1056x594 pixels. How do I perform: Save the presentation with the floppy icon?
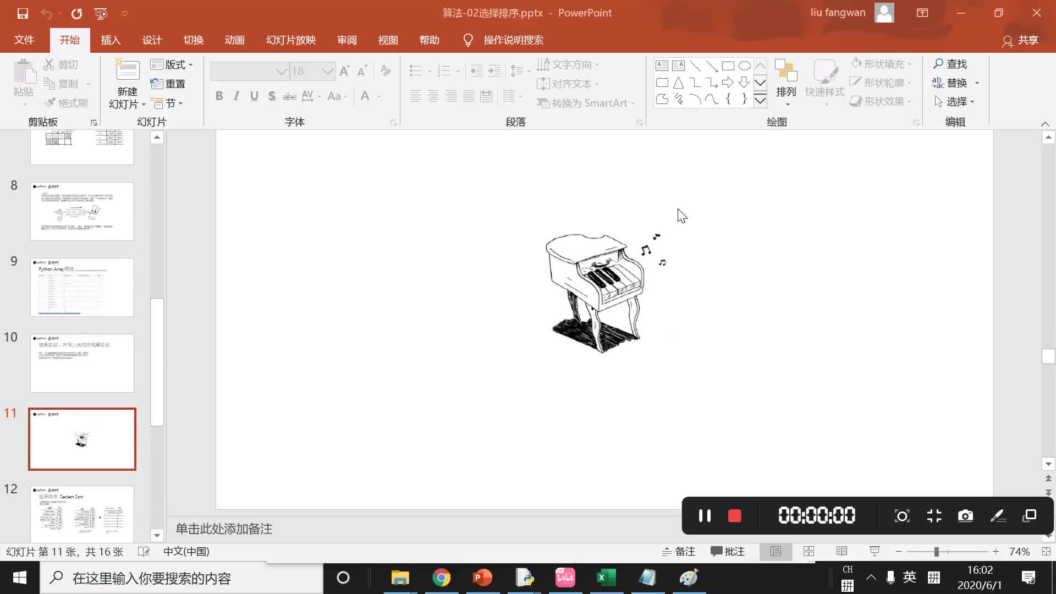(x=23, y=13)
